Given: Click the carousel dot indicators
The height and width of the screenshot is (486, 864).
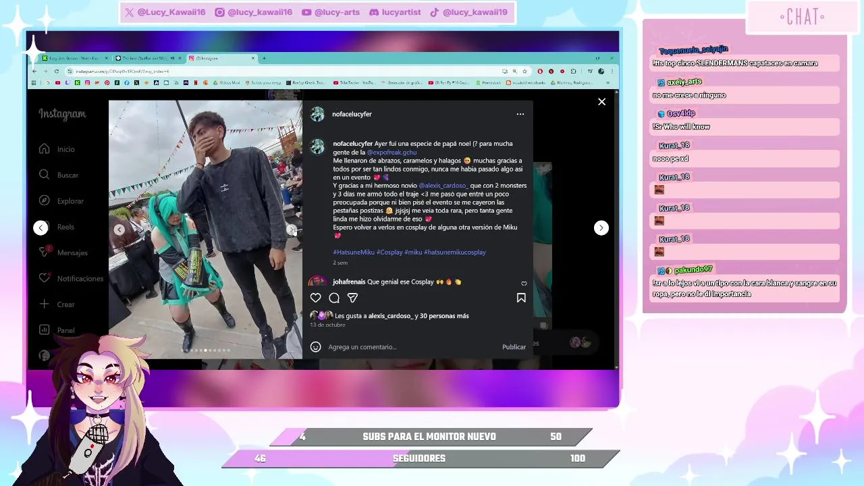Looking at the screenshot, I should tap(207, 350).
